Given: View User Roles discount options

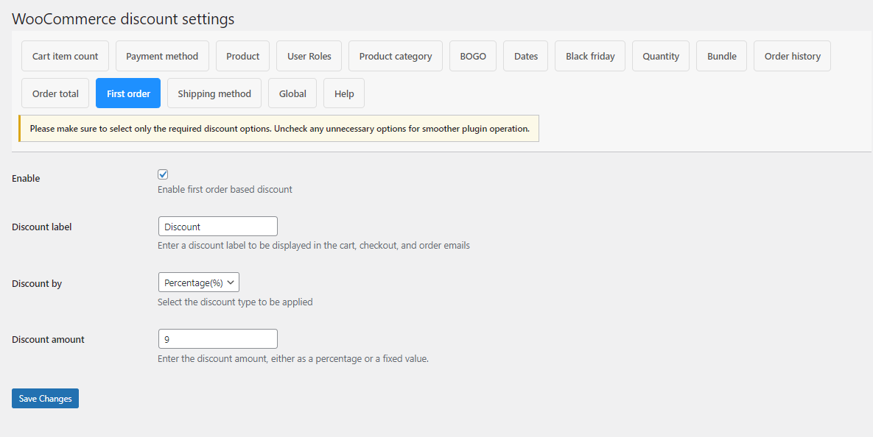Looking at the screenshot, I should pos(308,55).
